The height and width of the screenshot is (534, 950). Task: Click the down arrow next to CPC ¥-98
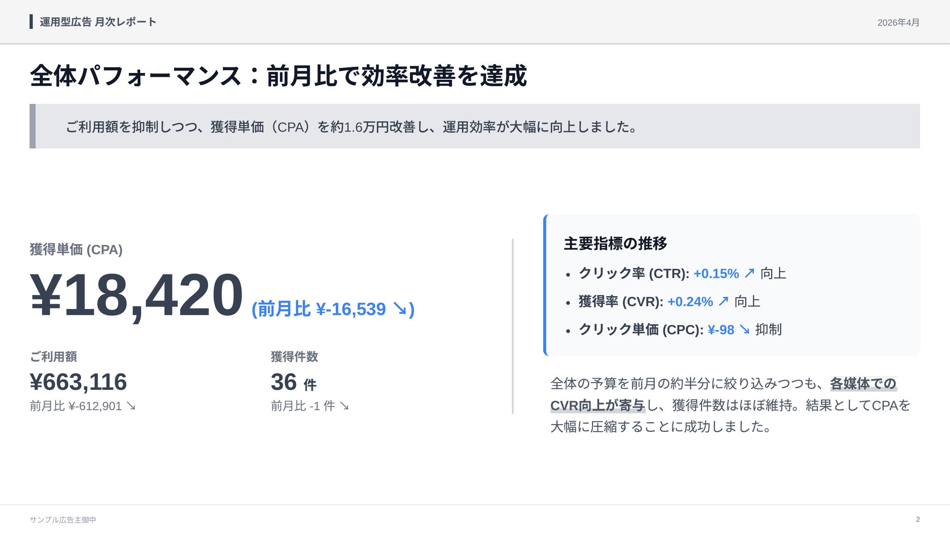(744, 330)
